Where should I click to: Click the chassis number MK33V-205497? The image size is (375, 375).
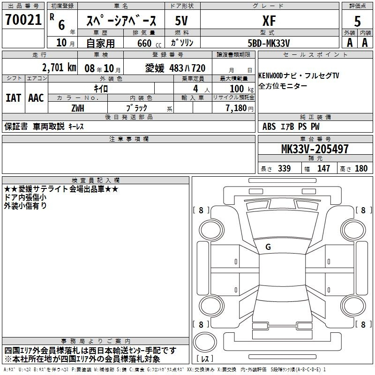[x=315, y=149]
